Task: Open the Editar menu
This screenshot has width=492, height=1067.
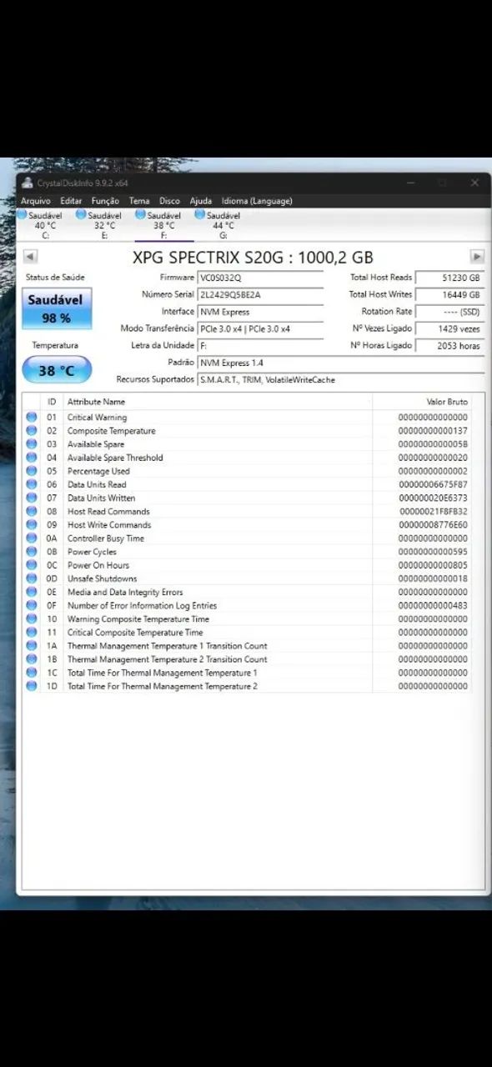Action: (x=71, y=201)
